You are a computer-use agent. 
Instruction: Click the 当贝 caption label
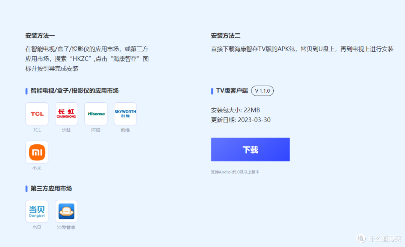pos(37,228)
